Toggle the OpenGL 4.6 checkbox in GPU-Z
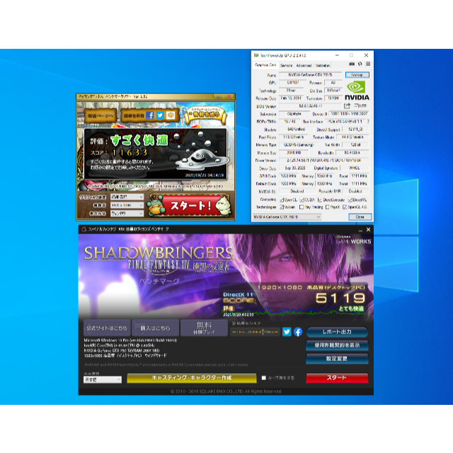453x453 pixels. tap(345, 207)
